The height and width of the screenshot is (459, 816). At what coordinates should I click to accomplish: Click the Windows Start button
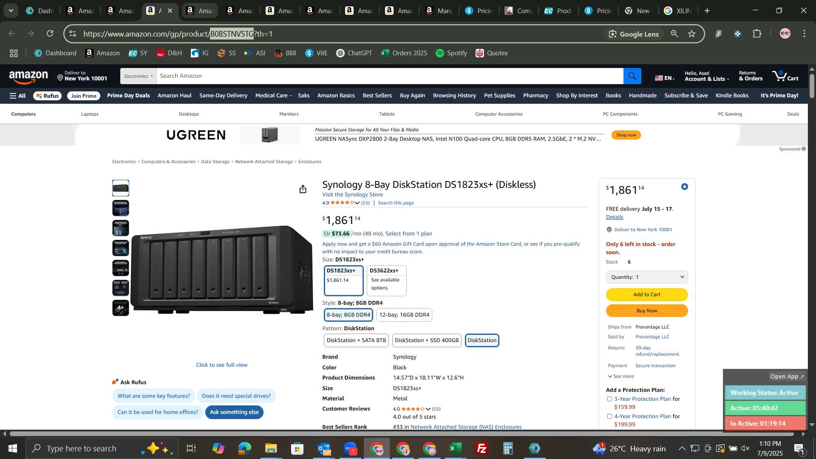(x=12, y=448)
